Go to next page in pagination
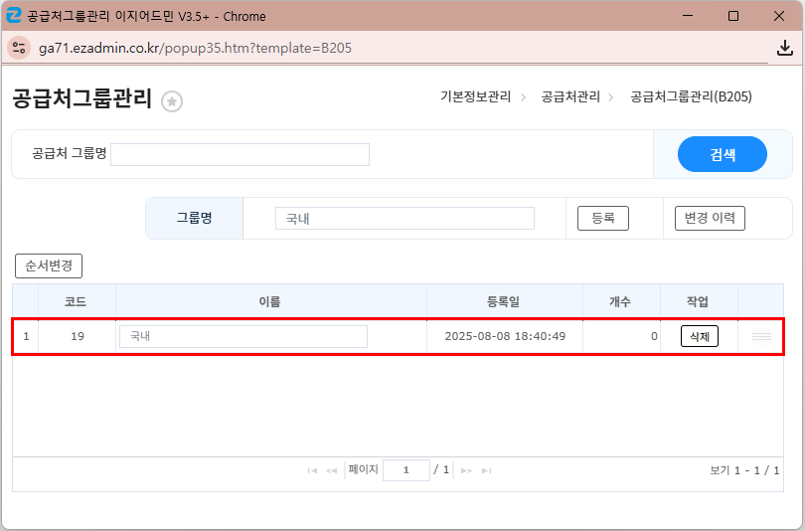This screenshot has width=805, height=531. (466, 470)
